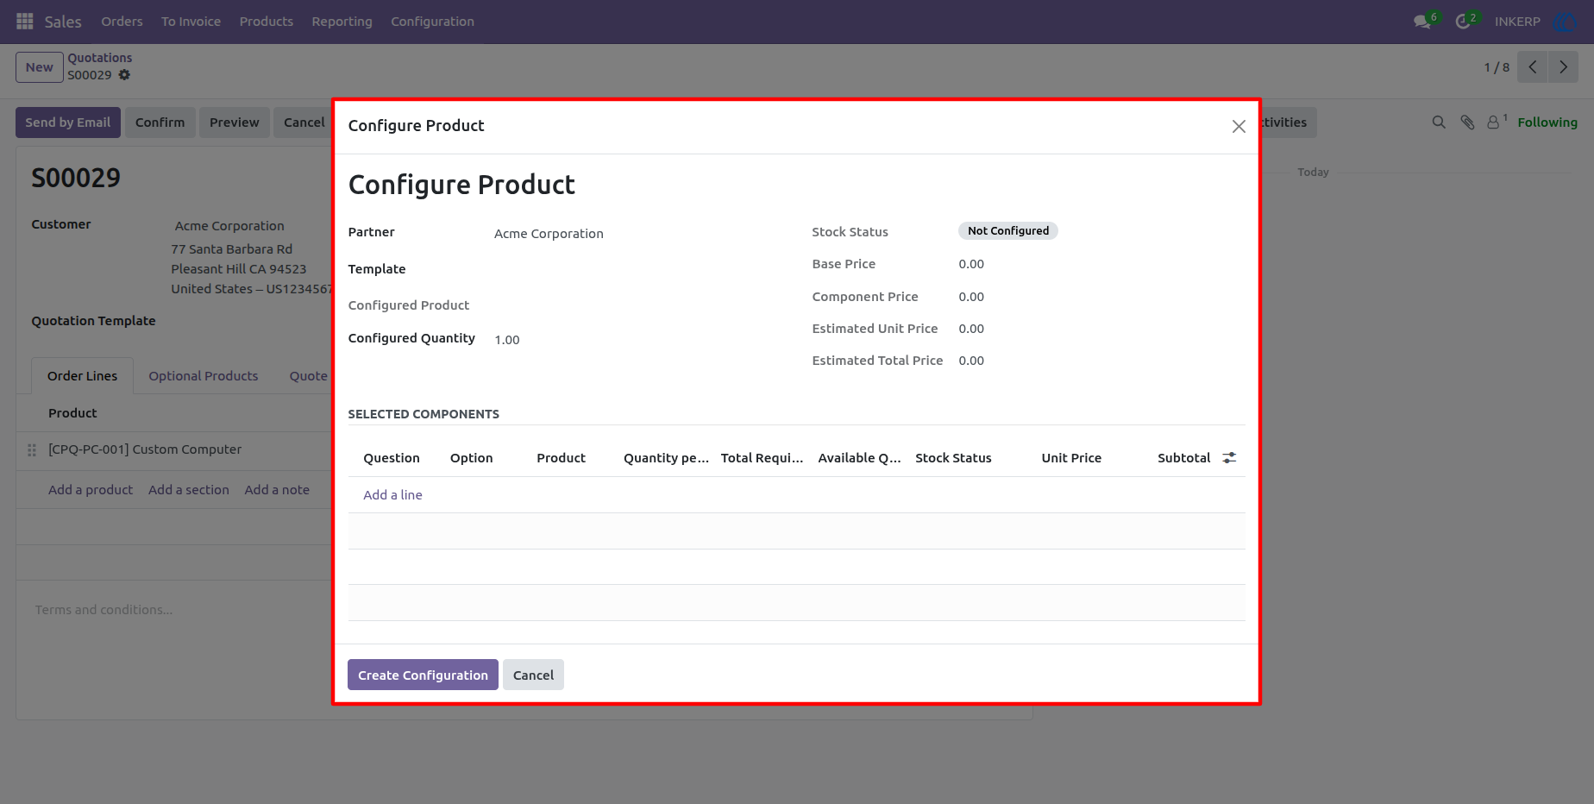Click the user avatar in the top bar

pyautogui.click(x=1564, y=22)
